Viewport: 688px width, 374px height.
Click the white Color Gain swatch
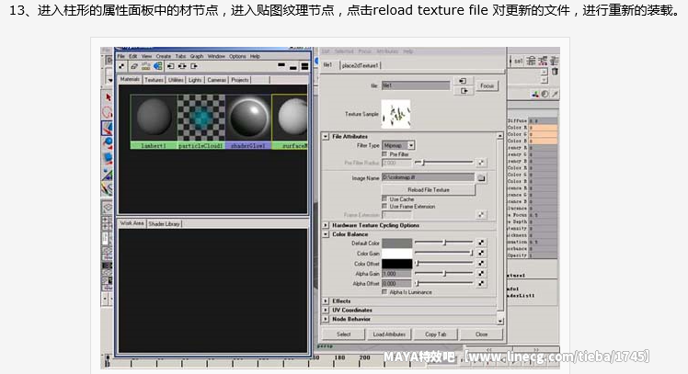397,254
